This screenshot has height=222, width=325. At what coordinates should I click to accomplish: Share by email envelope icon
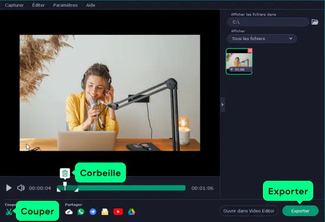coord(105,211)
